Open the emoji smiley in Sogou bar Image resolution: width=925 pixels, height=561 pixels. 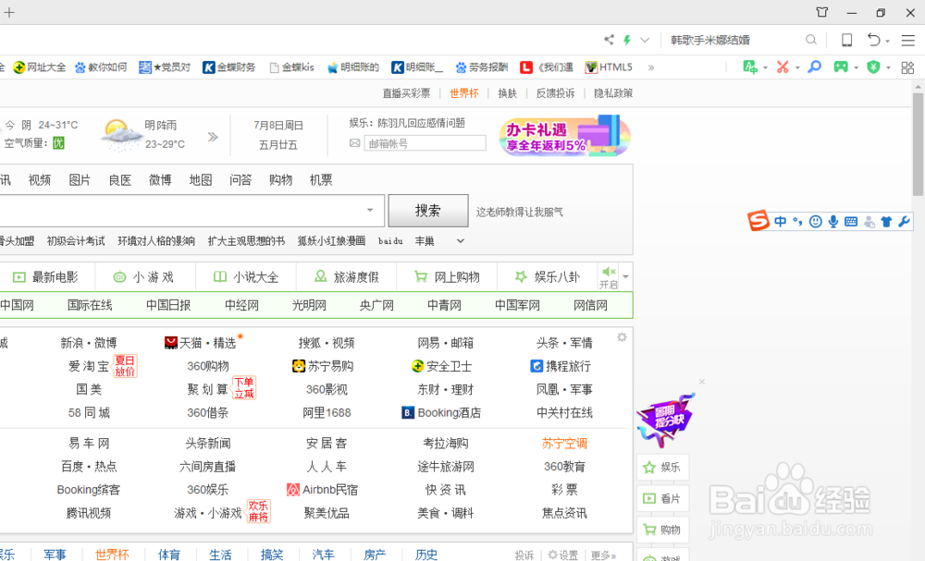815,222
